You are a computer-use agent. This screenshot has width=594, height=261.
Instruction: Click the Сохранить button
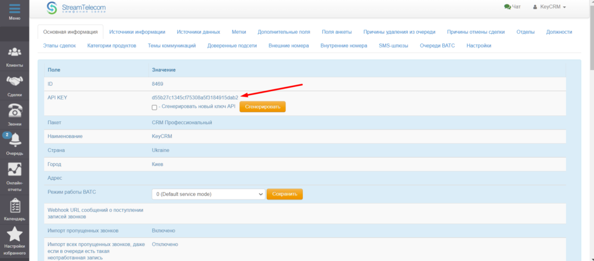(x=284, y=194)
